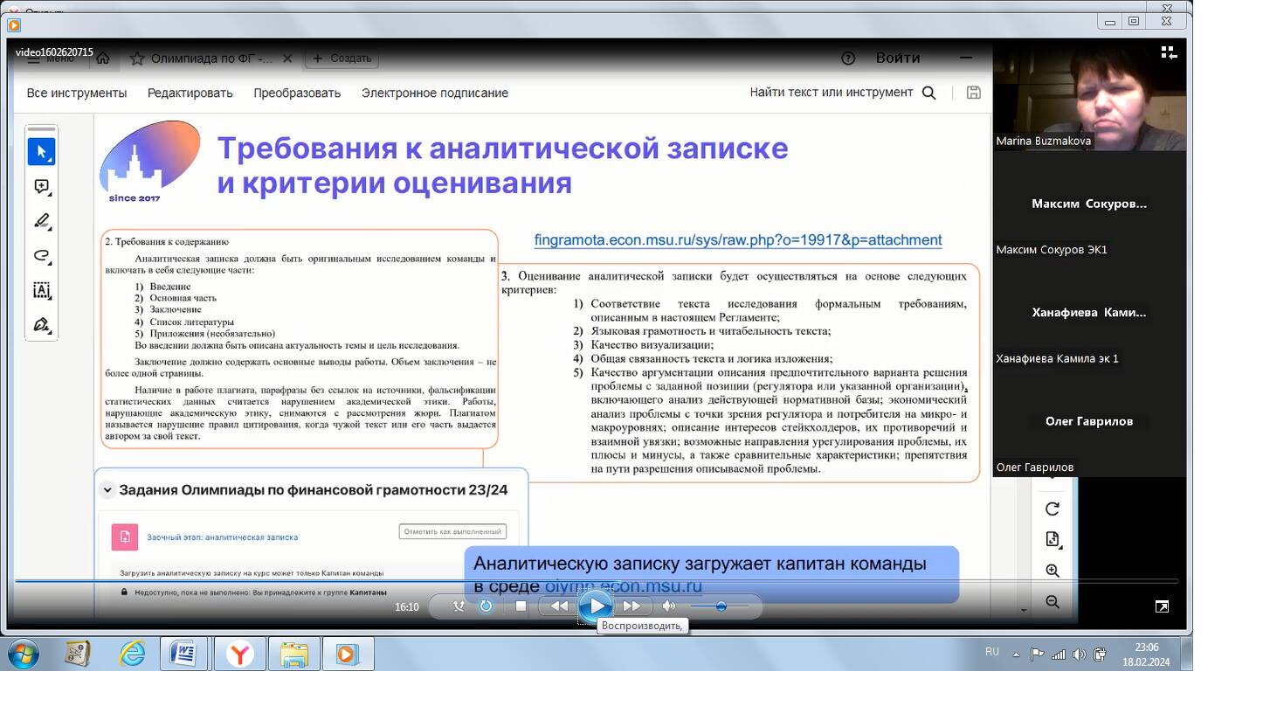The image size is (1263, 727).
Task: Click the system tray volume speaker icon
Action: [x=1079, y=654]
